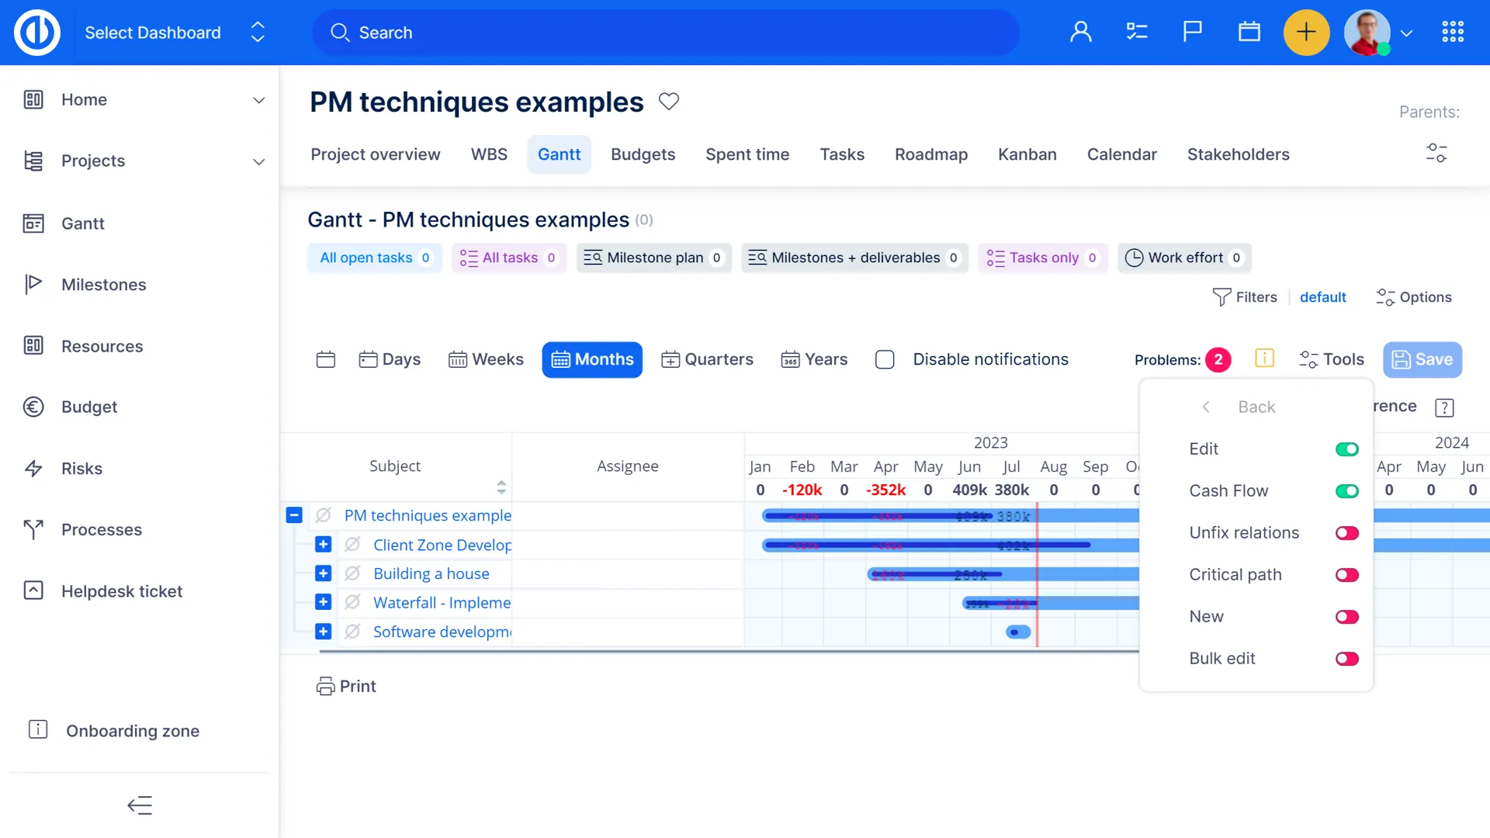
Task: Open the calendar icon in top bar
Action: [x=1249, y=32]
